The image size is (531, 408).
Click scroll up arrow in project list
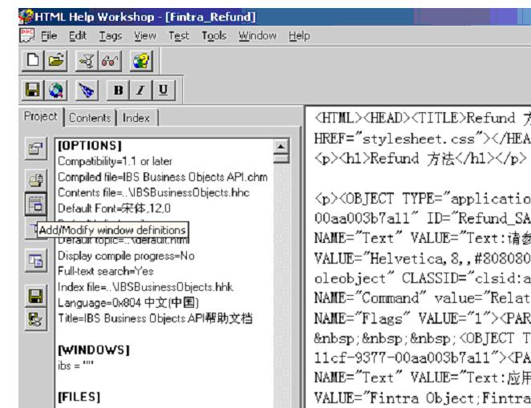click(281, 147)
